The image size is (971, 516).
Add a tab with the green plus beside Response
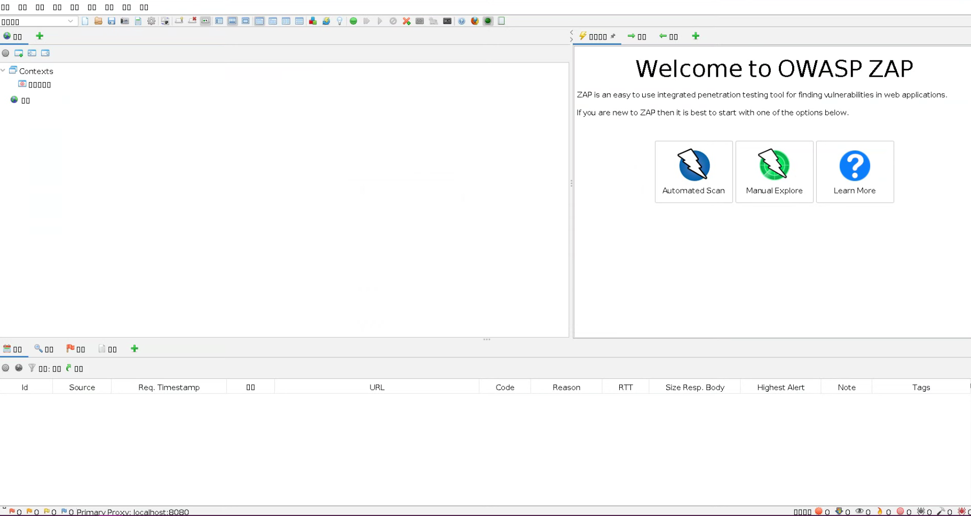[x=696, y=36]
